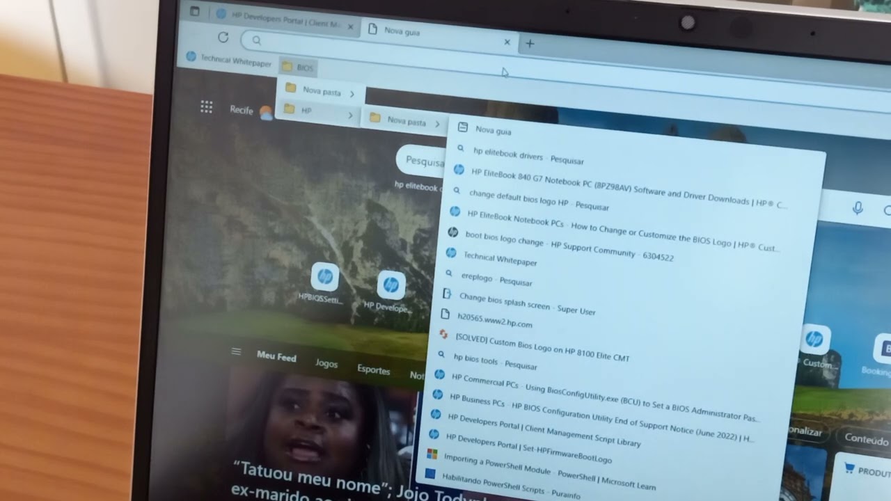Screen dimensions: 891x501
Task: Expand the Nova pasta folder inside HP
Action: [x=405, y=120]
